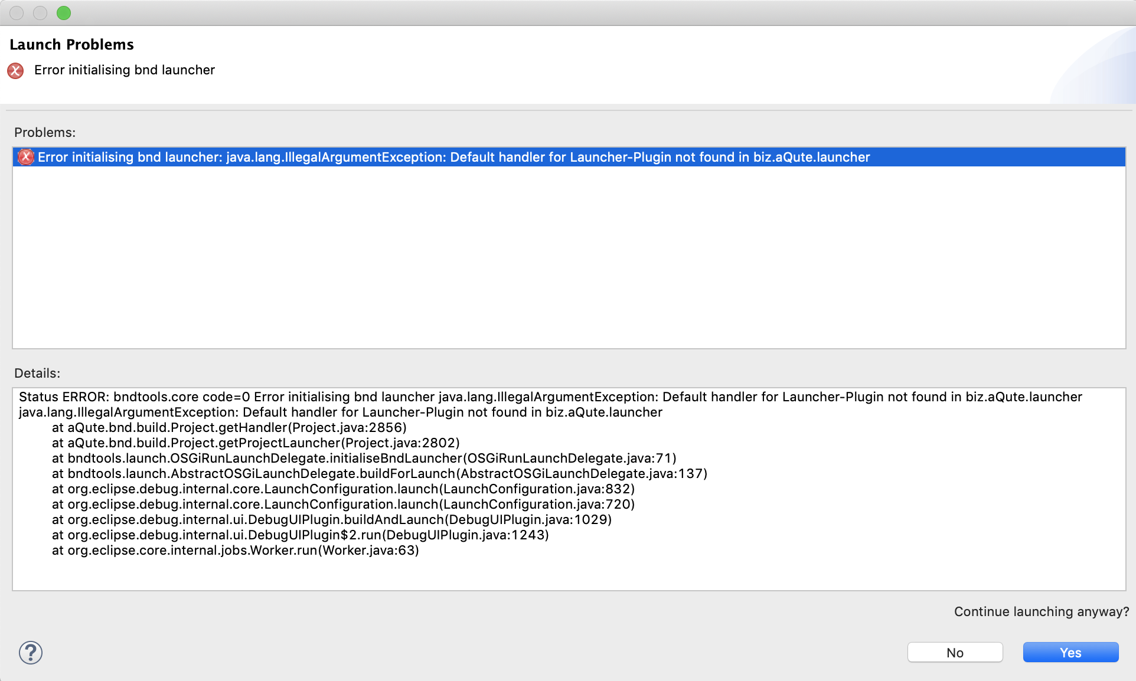This screenshot has height=681, width=1136.
Task: Click the DebugUIPlugin.buildAndLaunch stack line
Action: coord(332,519)
